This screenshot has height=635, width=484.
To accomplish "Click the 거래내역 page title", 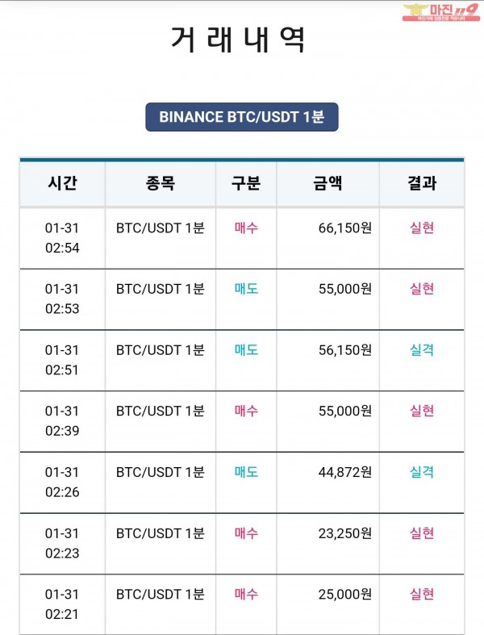I will (x=239, y=40).
